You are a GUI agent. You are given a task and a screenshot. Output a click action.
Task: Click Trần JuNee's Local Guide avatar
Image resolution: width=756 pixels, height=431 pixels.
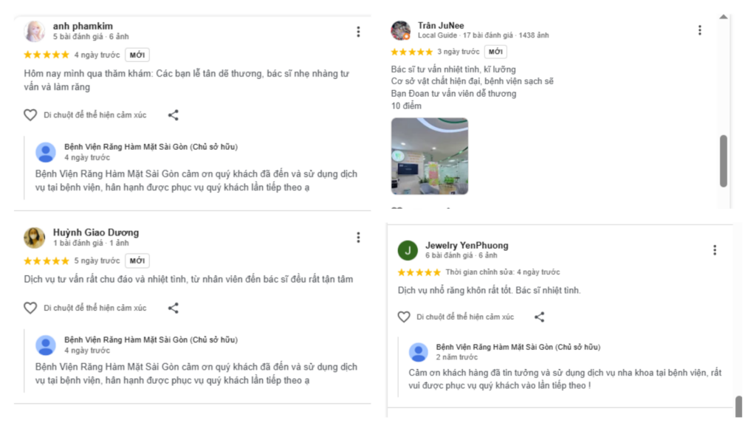[401, 30]
